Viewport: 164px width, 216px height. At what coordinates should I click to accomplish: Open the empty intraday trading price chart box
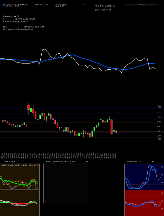[66, 183]
